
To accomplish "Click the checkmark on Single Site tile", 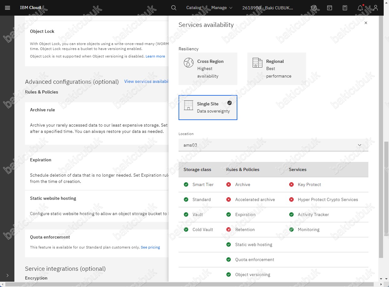I will click(230, 103).
